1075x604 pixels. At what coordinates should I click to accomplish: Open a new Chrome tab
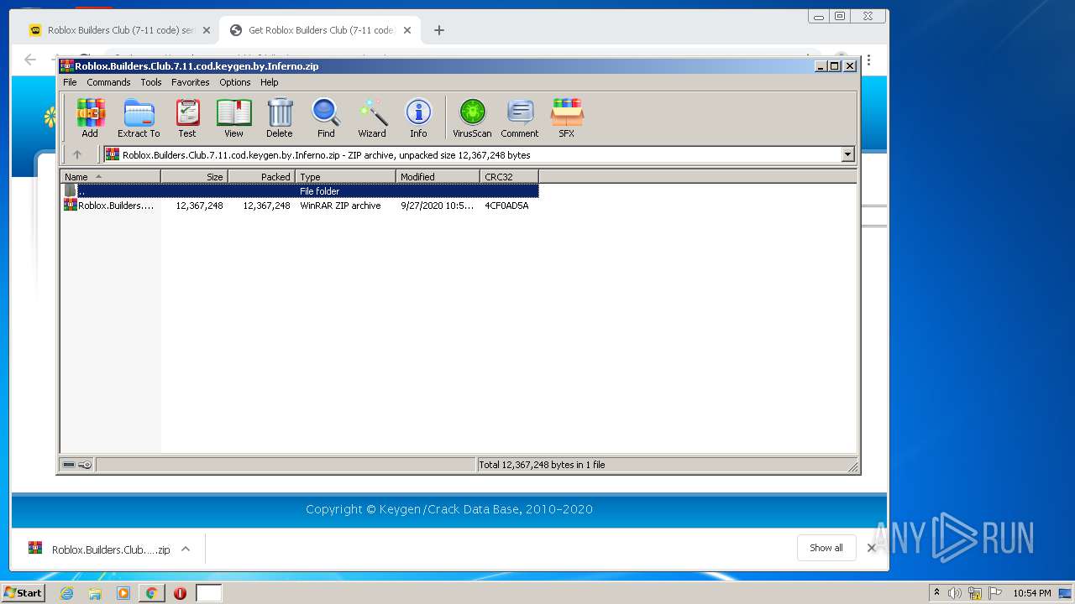(x=438, y=30)
